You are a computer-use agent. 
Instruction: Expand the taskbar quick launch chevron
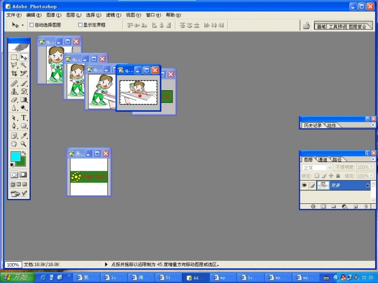click(69, 276)
